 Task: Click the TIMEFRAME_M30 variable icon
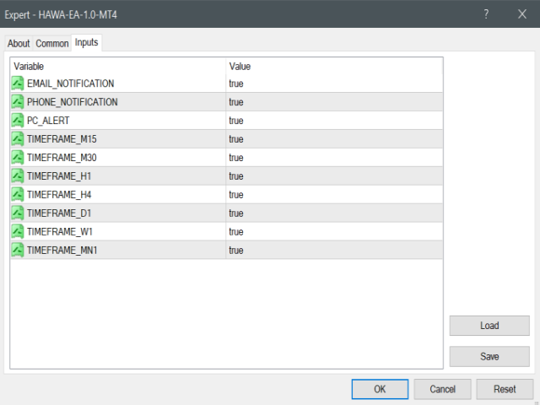(x=18, y=158)
